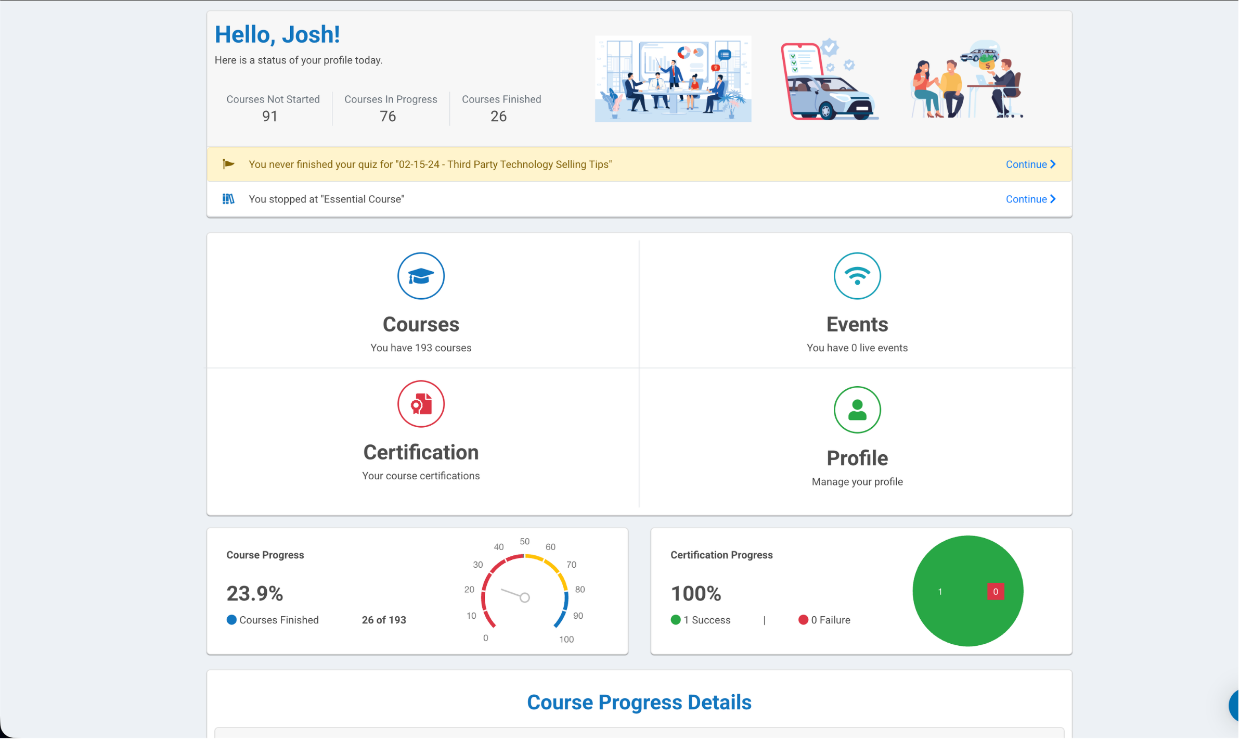Click the green 1 Success legend dot
Screen dimensions: 1240x740
(x=677, y=620)
